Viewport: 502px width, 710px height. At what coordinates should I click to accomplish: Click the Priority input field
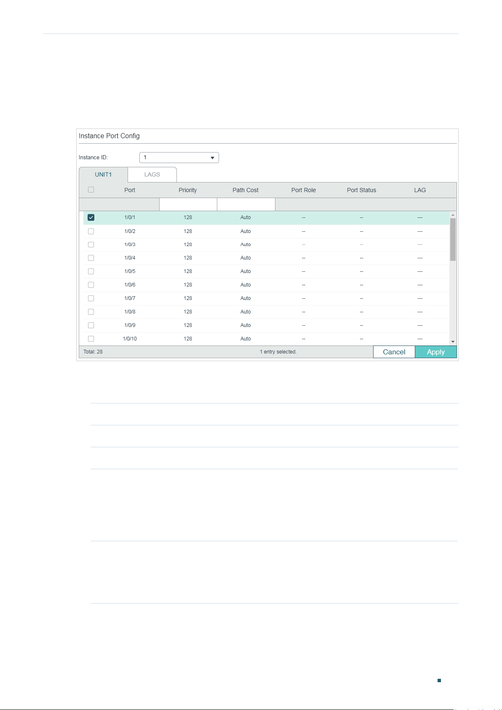click(188, 204)
